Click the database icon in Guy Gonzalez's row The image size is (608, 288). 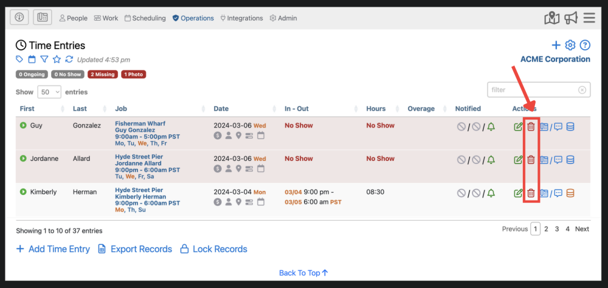click(570, 126)
